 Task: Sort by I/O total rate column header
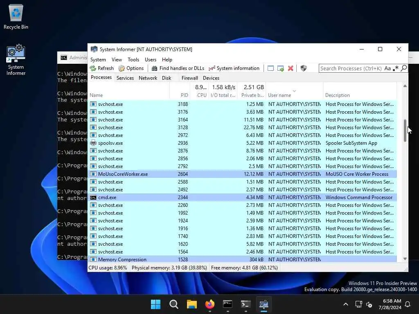[x=223, y=91]
